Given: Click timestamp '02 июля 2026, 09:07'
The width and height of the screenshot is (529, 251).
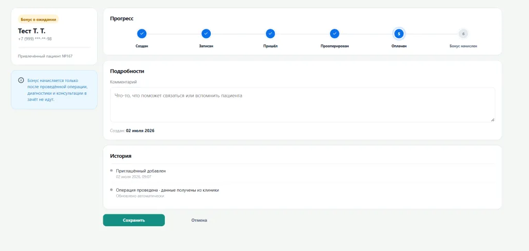Looking at the screenshot, I should (134, 177).
